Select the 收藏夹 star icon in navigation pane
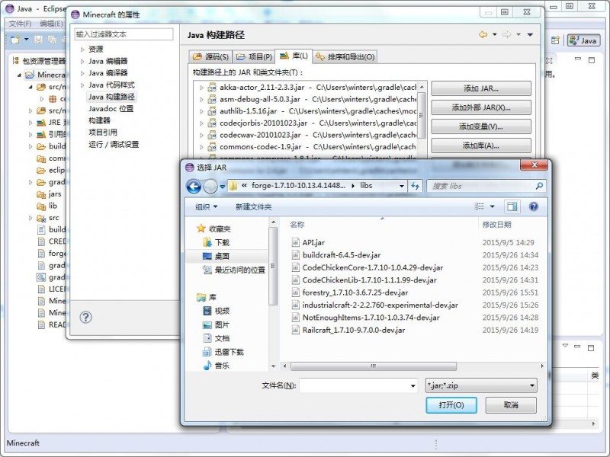 pyautogui.click(x=201, y=228)
